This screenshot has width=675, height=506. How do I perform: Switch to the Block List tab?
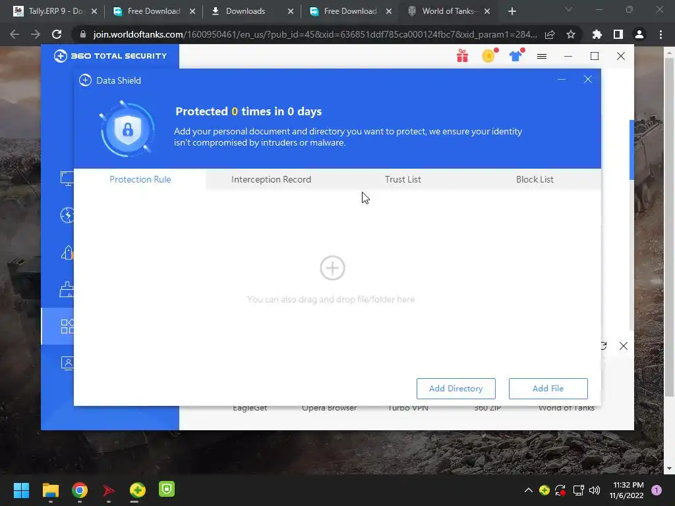pos(535,179)
